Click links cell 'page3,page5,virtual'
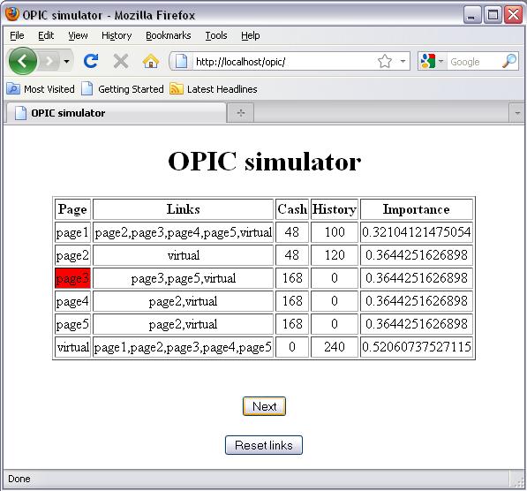Viewport: 527px width, 491px height. click(184, 278)
